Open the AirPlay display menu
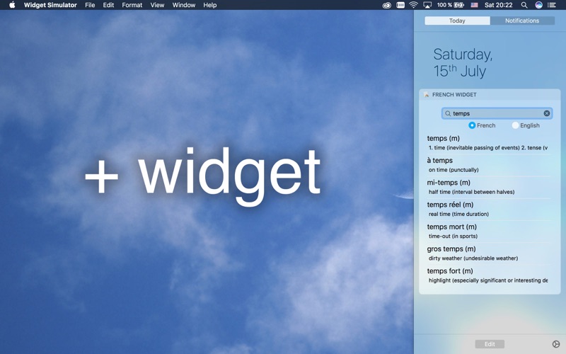 pyautogui.click(x=427, y=5)
